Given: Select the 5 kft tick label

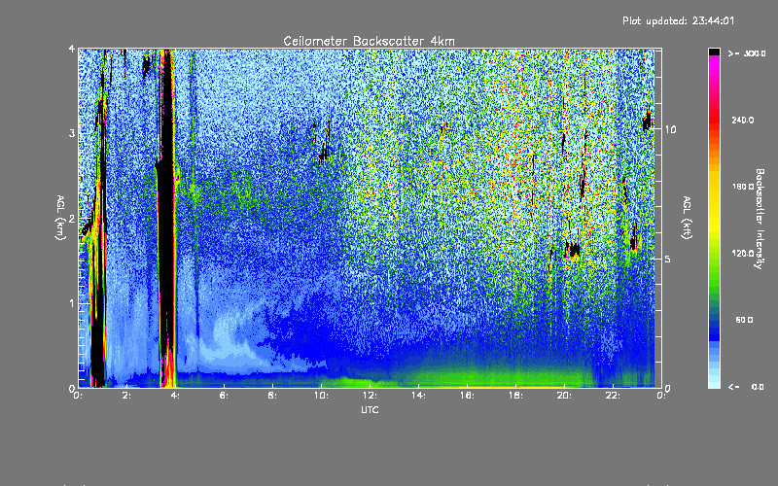Looking at the screenshot, I should pos(667,259).
